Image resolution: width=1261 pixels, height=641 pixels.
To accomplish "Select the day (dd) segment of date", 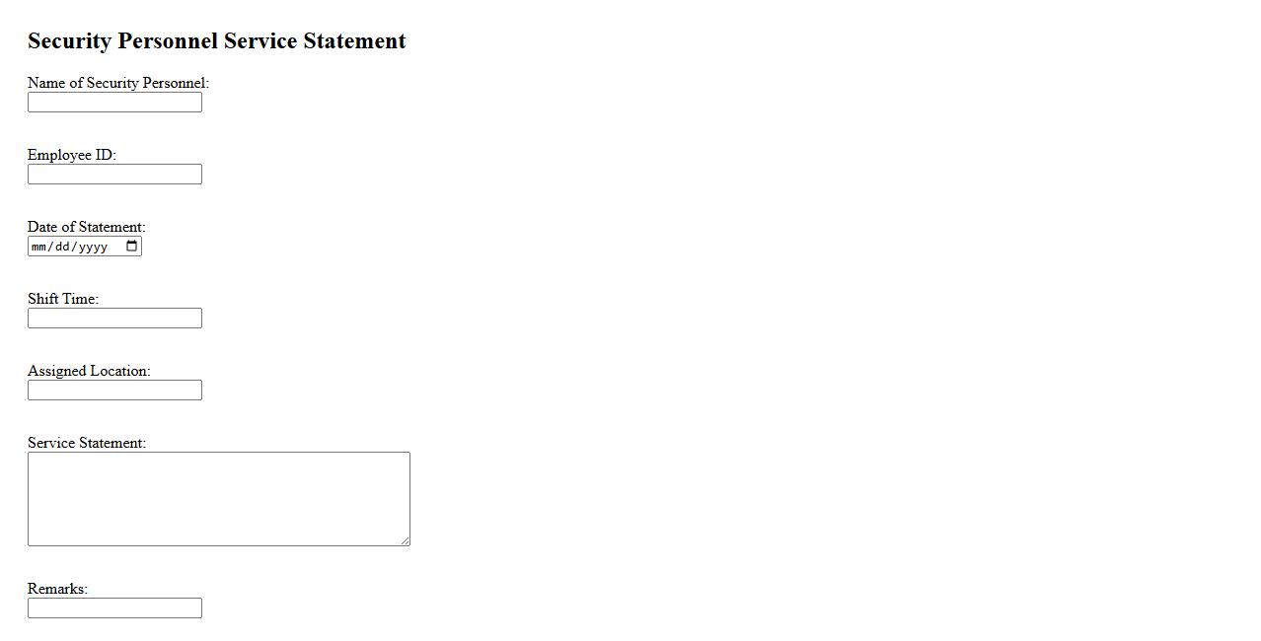I will pyautogui.click(x=62, y=247).
